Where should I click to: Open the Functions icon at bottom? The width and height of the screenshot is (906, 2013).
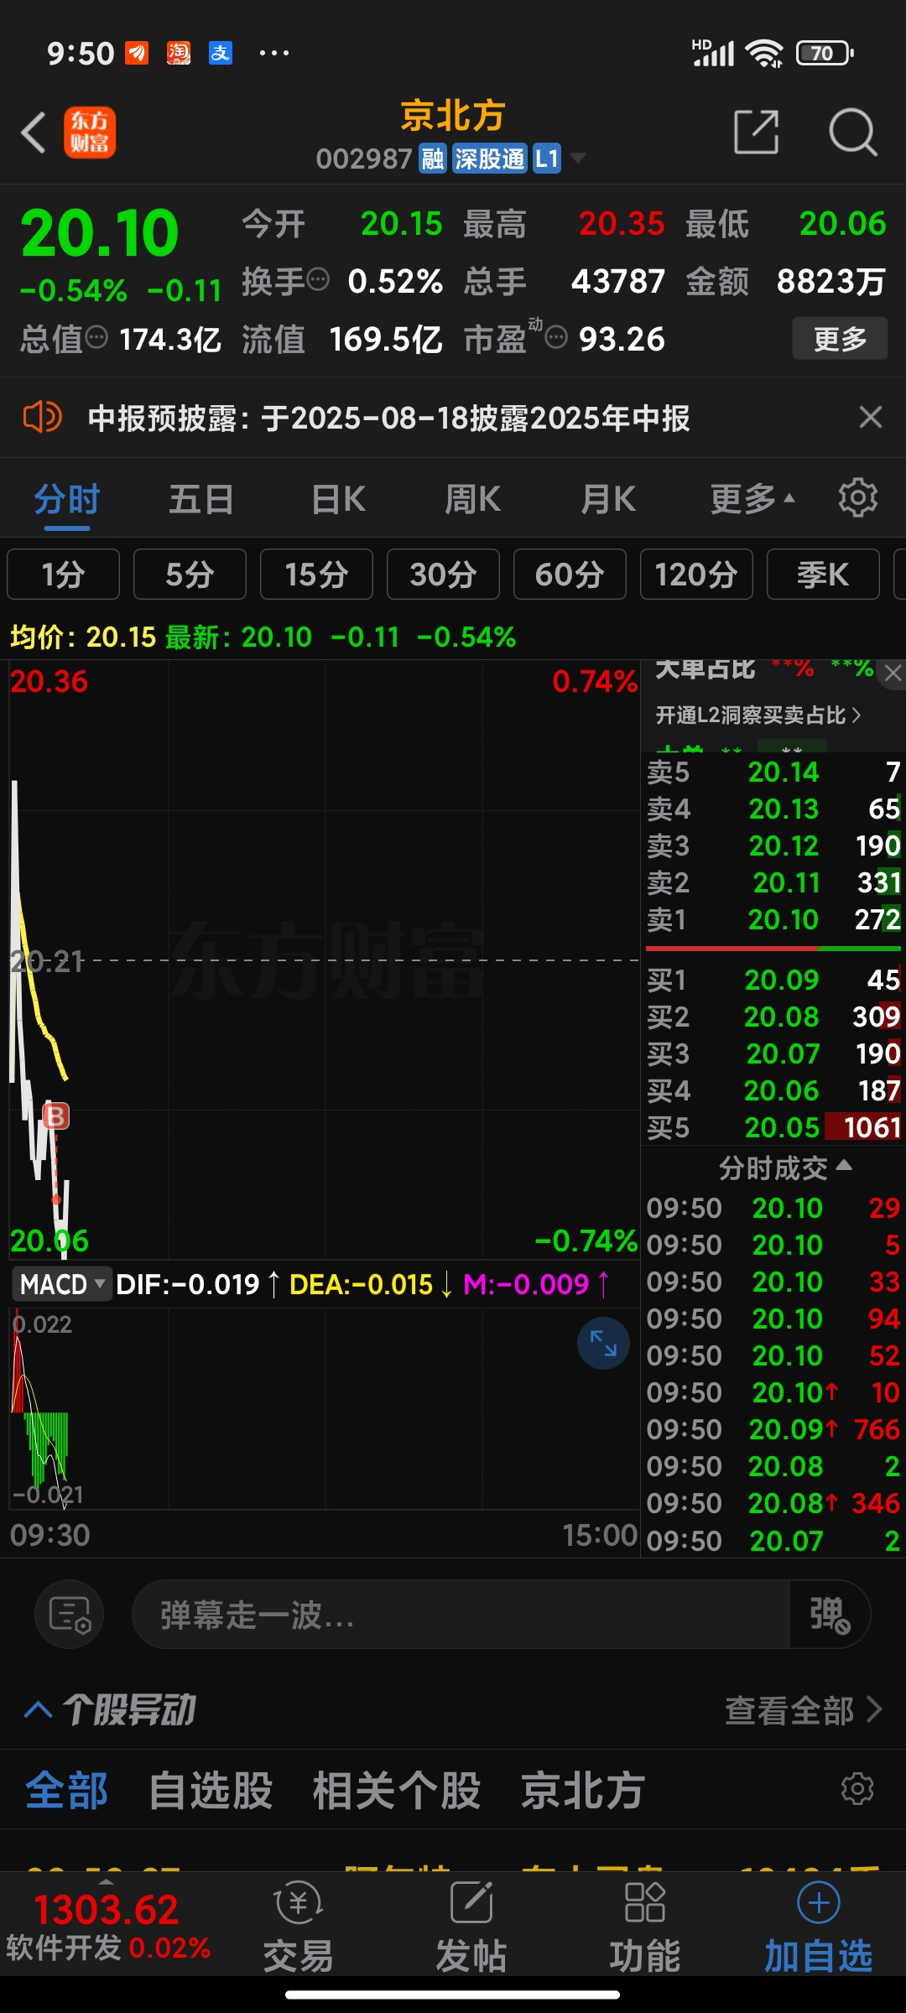(644, 1926)
